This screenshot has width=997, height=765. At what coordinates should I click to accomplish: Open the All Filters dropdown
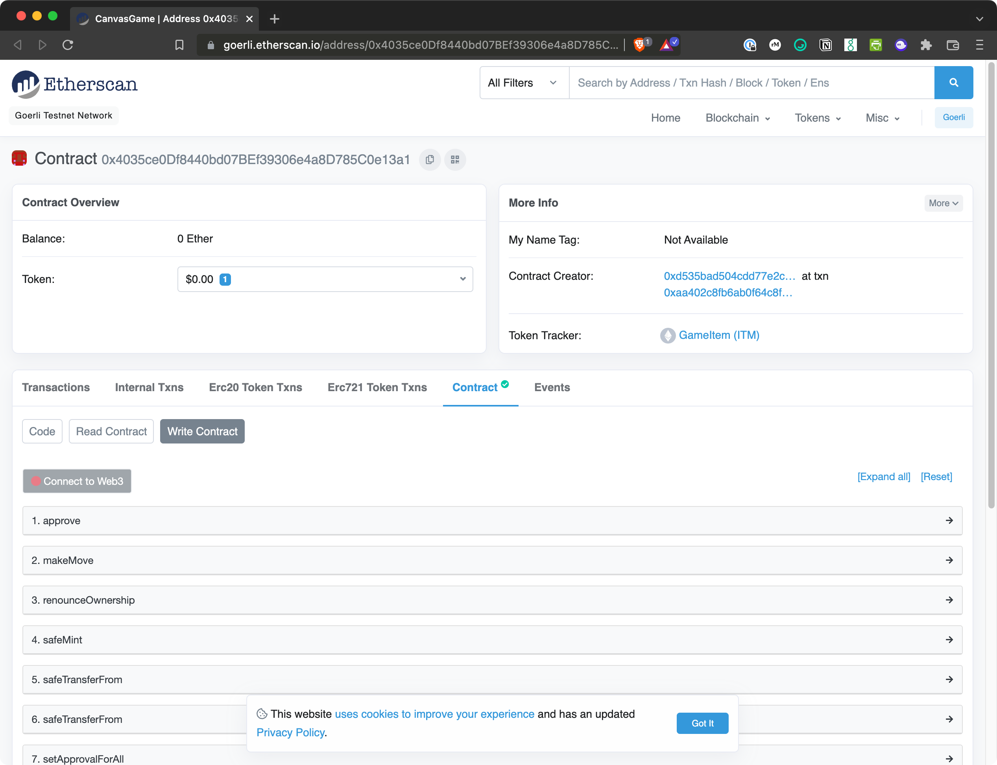tap(524, 83)
